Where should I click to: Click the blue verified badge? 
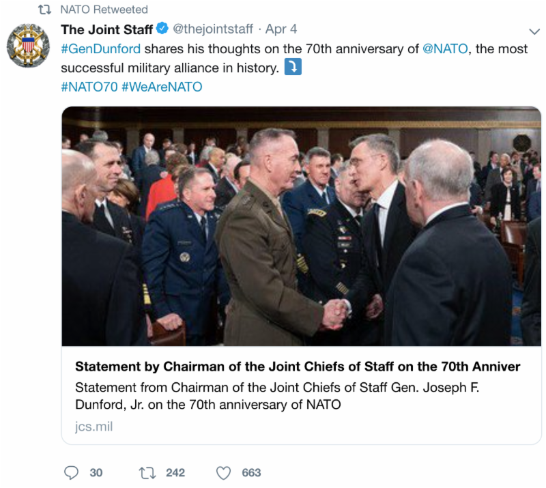pyautogui.click(x=162, y=29)
